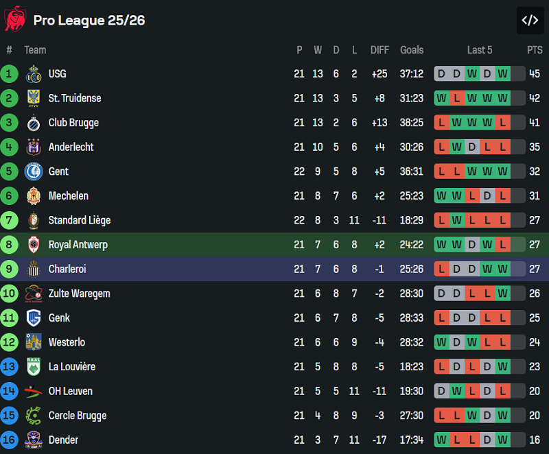Click the DIFF column header
Screen dimensions: 549x454
point(379,50)
